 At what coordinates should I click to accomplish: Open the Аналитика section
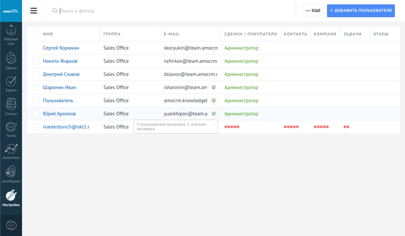pos(11,152)
